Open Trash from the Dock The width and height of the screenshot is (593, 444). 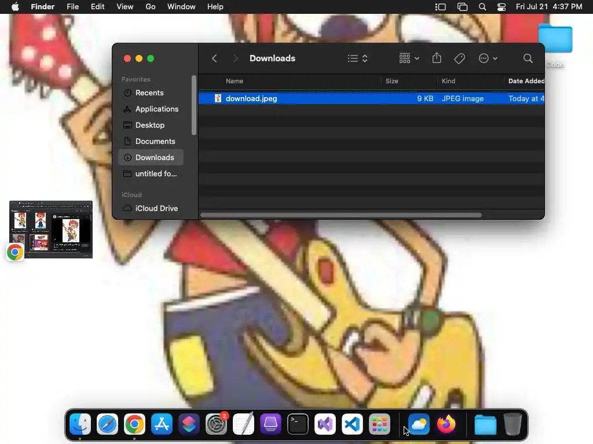click(x=513, y=424)
